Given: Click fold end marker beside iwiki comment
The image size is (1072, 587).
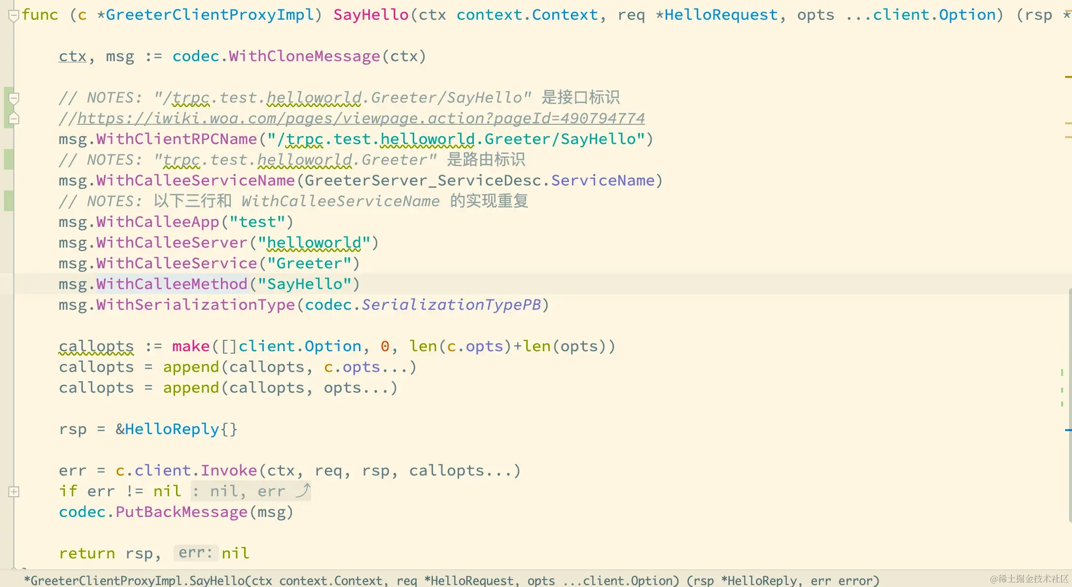Looking at the screenshot, I should click(14, 118).
